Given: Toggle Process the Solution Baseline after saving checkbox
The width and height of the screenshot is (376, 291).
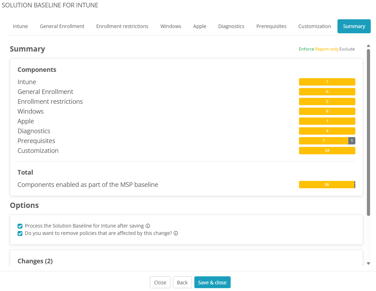Looking at the screenshot, I should click(x=20, y=226).
